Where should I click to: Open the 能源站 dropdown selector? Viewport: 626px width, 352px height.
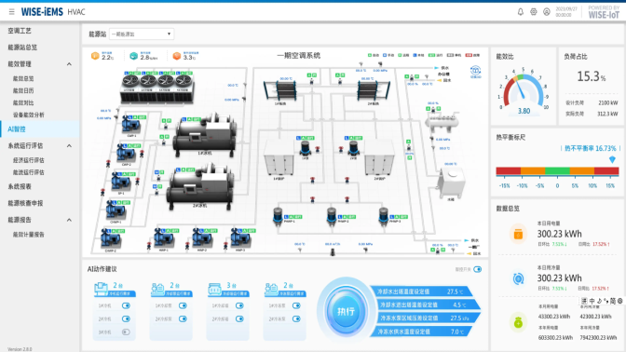click(x=142, y=34)
